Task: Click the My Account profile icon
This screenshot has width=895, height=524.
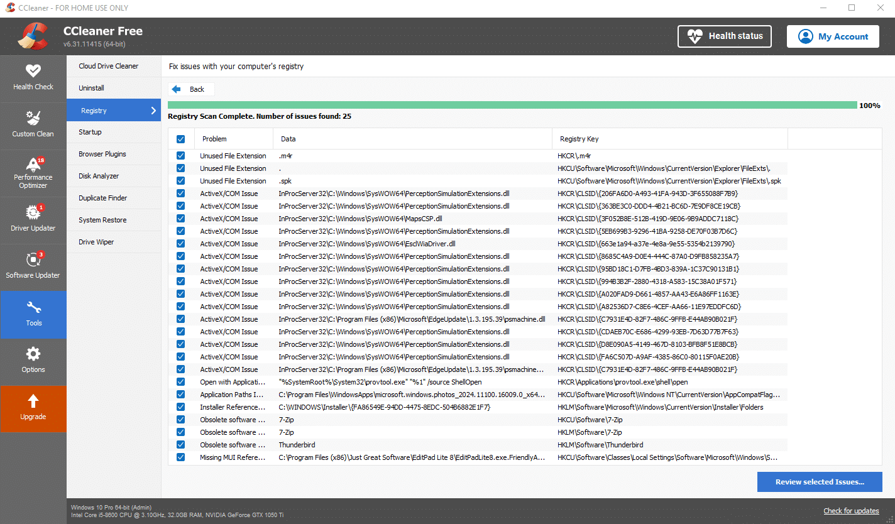Action: pos(805,36)
